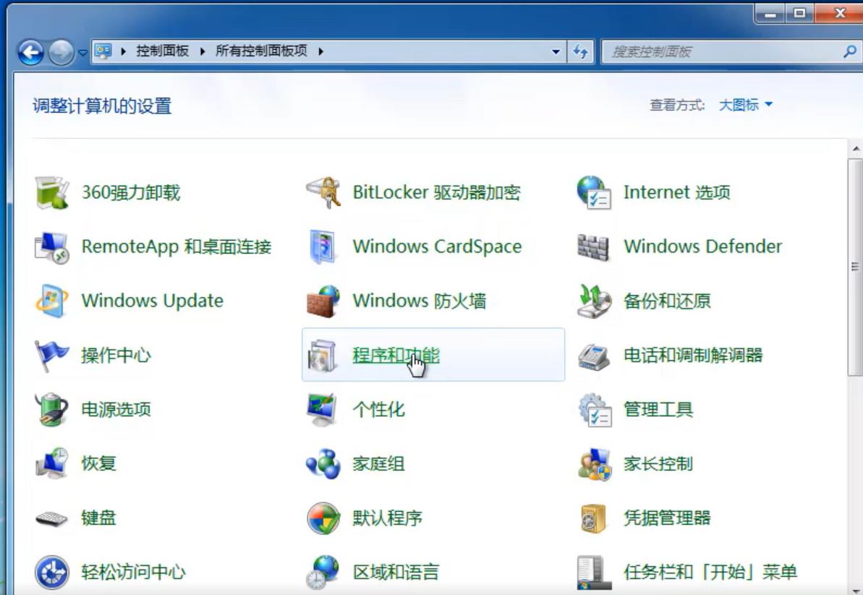Image resolution: width=863 pixels, height=595 pixels.
Task: Open the 轻松访问中心 icon
Action: (52, 572)
